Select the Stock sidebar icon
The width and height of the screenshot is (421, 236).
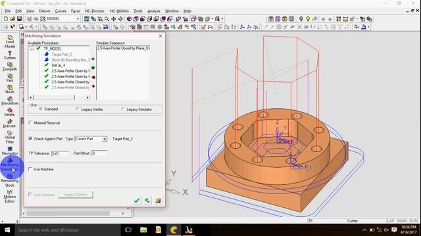10,89
